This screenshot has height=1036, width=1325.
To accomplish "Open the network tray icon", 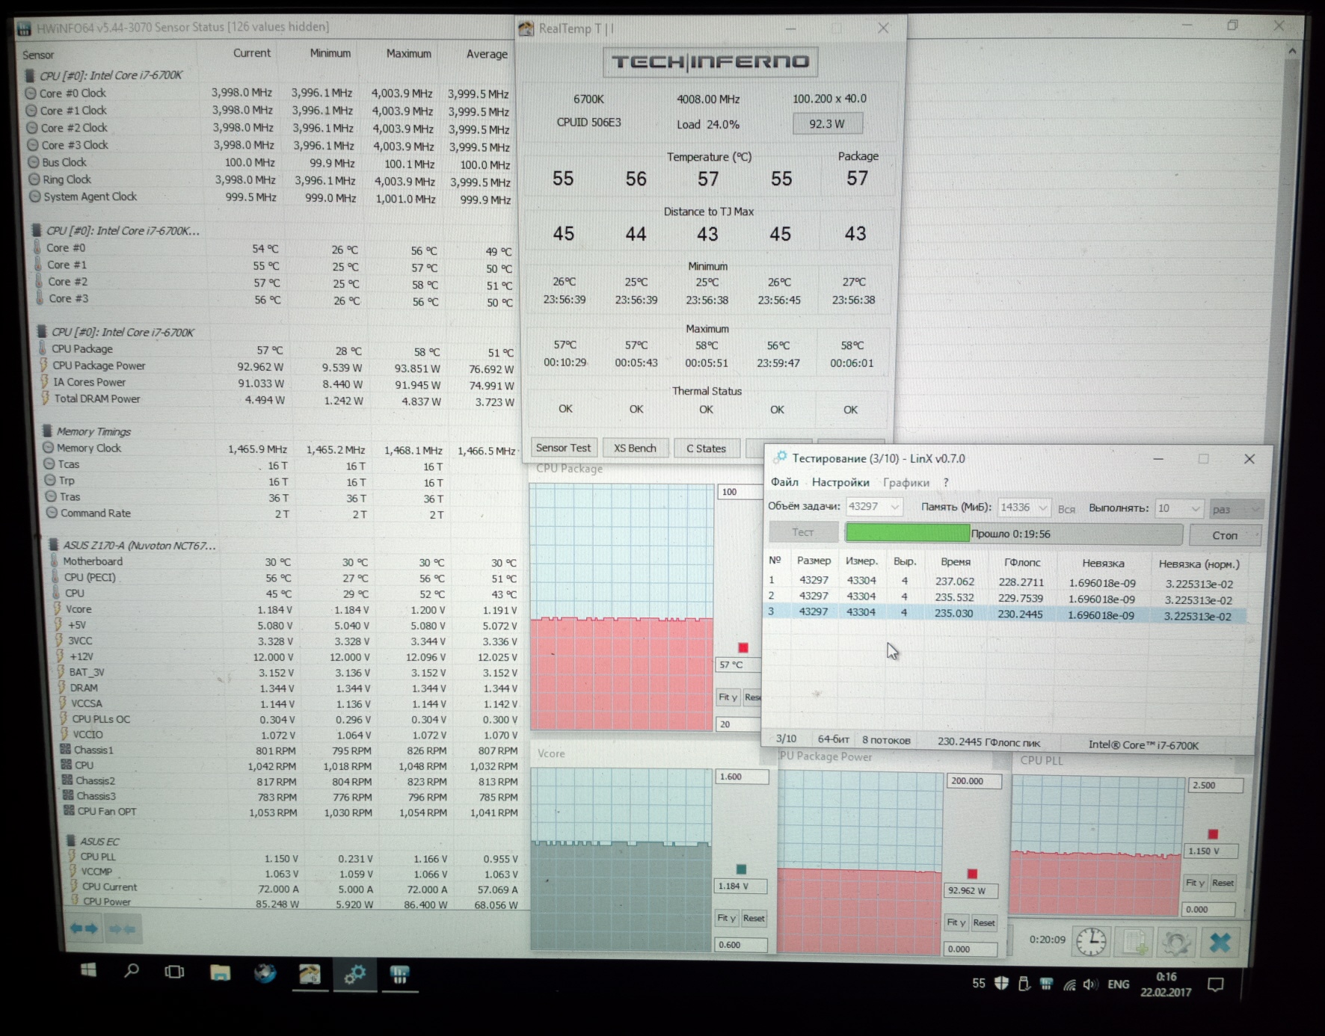I will pyautogui.click(x=1069, y=984).
